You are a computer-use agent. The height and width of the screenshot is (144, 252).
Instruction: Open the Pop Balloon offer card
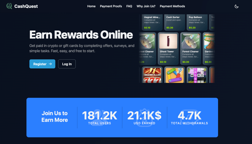tap(197, 23)
